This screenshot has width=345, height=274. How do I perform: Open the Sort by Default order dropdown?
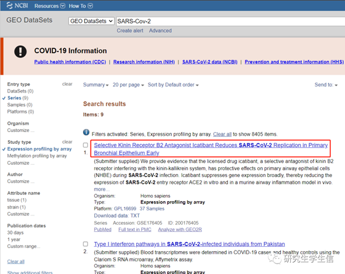(x=173, y=85)
